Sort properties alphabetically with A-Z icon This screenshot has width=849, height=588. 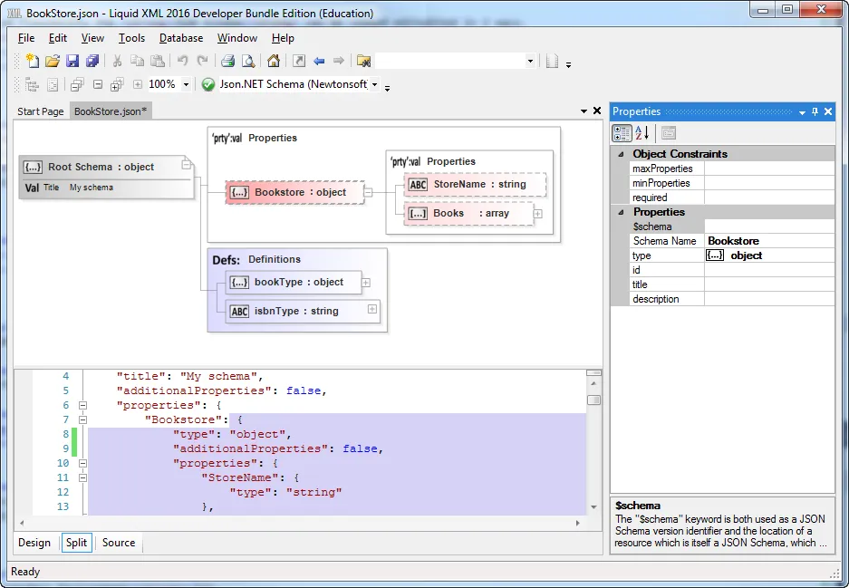pos(642,133)
